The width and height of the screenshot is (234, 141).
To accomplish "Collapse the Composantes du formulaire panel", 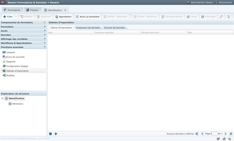I will [x=44, y=22].
